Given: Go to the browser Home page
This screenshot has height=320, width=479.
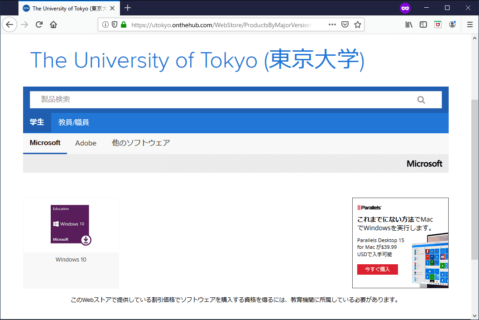Looking at the screenshot, I should tap(53, 24).
